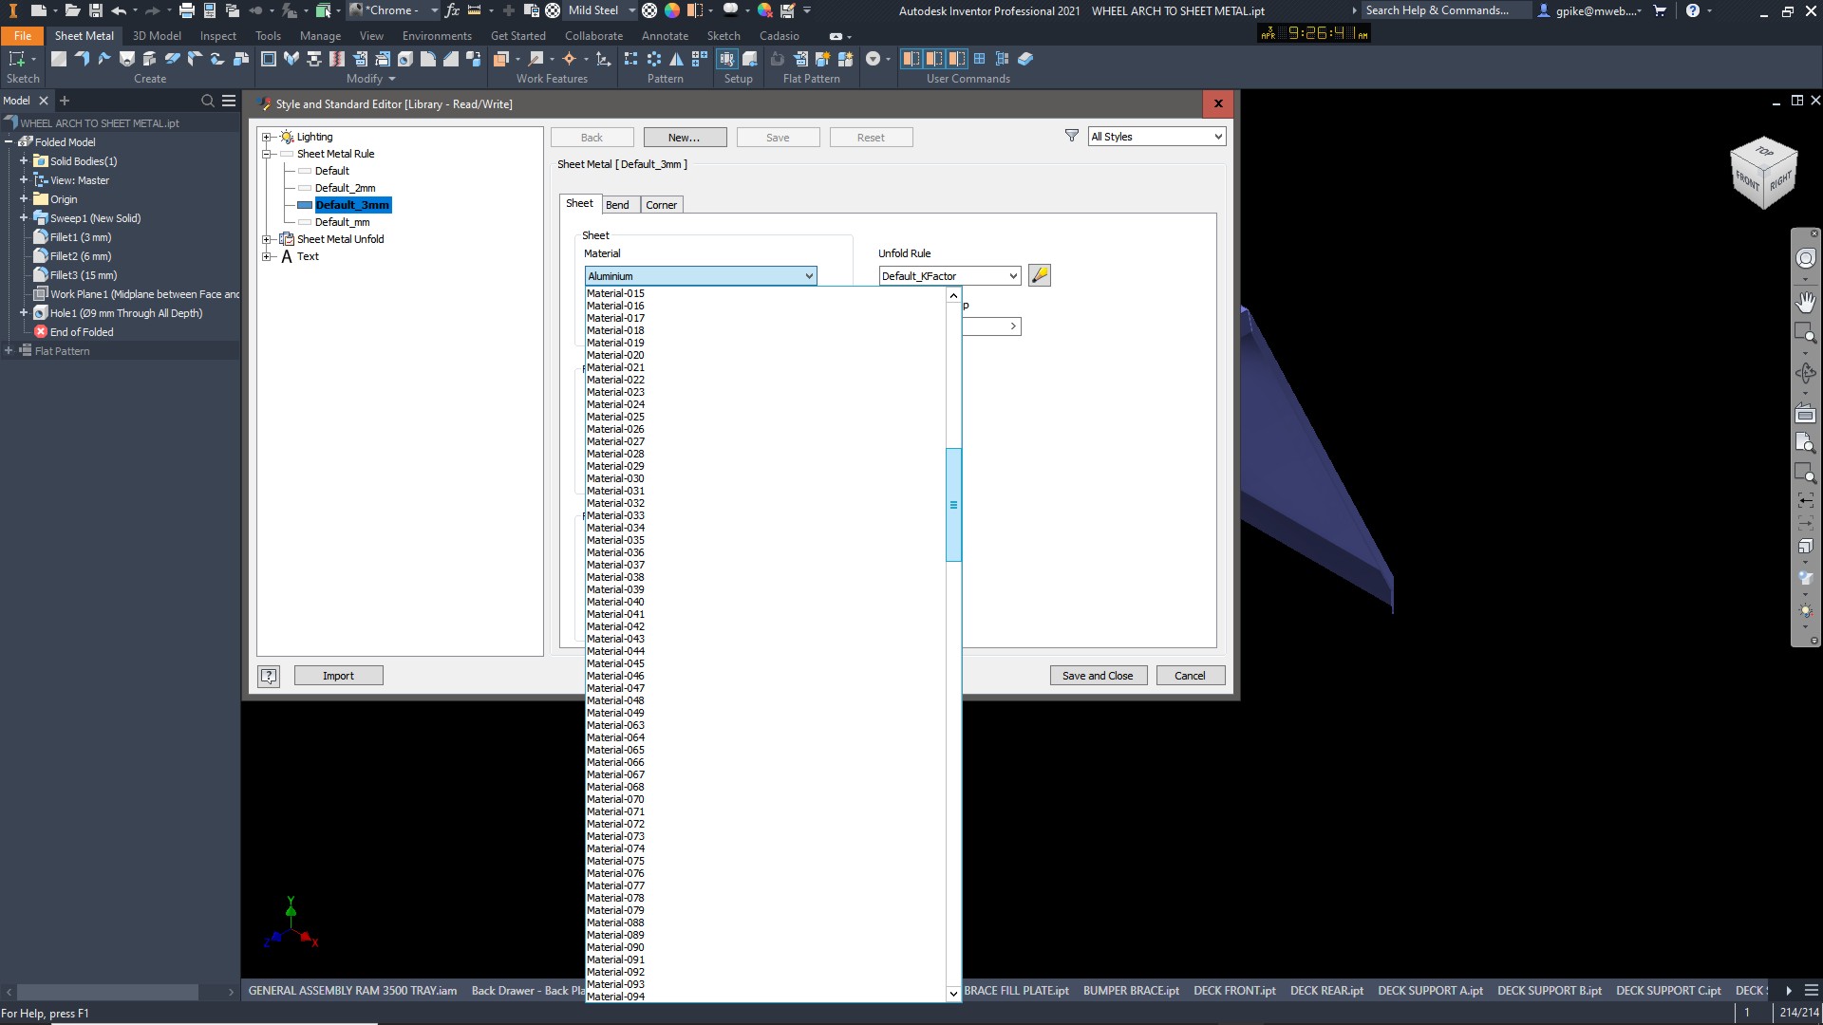Expand Solid Bodies(1) in the Model browser

tap(24, 161)
